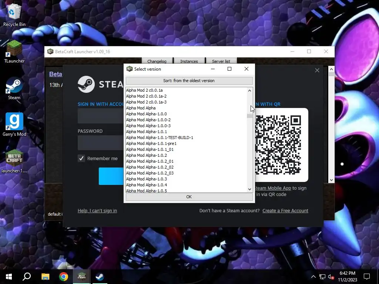The height and width of the screenshot is (284, 379).
Task: Switch to Steam in the taskbar
Action: click(x=100, y=277)
